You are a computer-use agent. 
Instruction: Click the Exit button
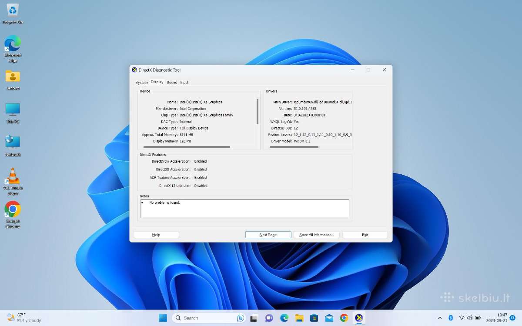tap(365, 235)
